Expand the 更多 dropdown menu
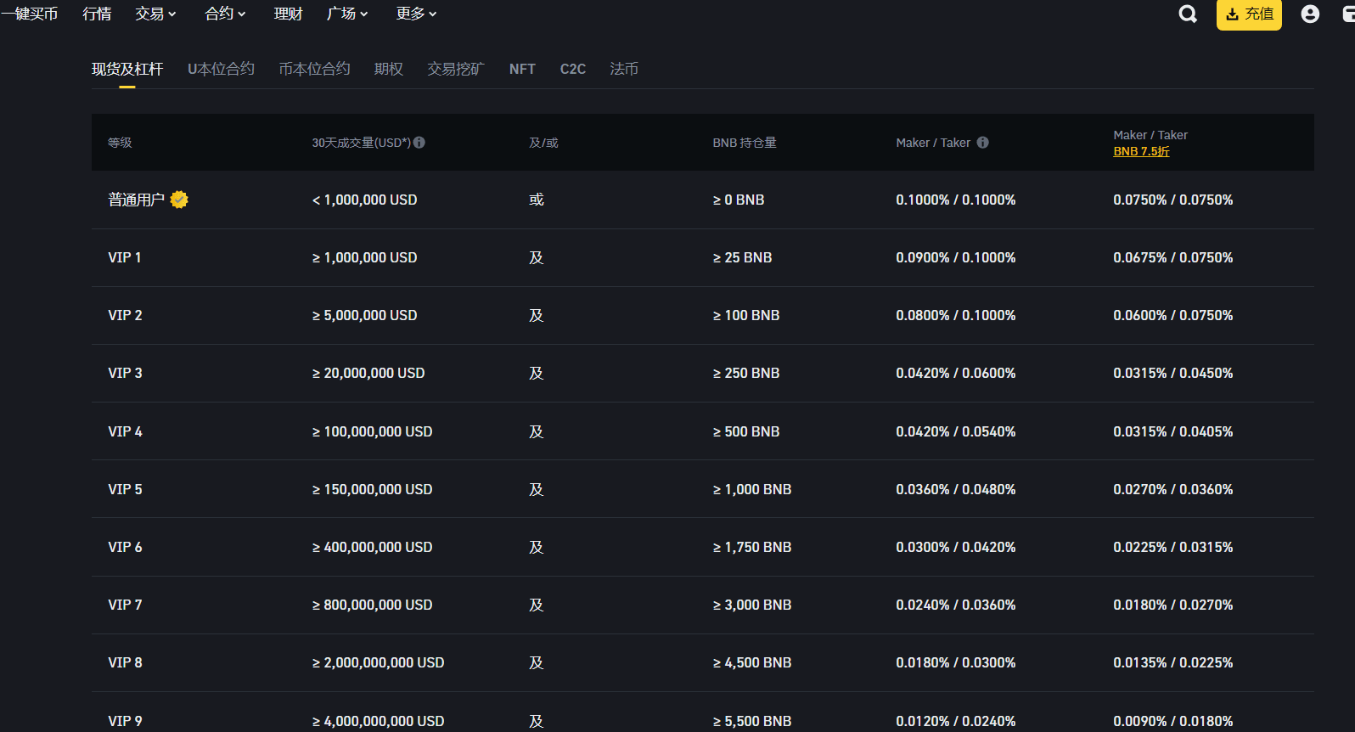 click(417, 14)
